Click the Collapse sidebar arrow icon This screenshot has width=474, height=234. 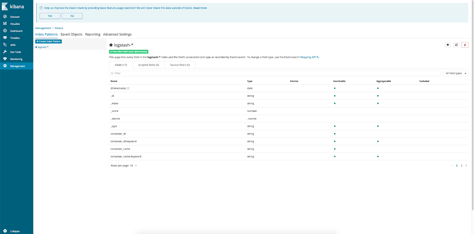pyautogui.click(x=5, y=231)
